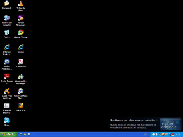The height and width of the screenshot is (137, 183).
Task: Click the network connection tray icon
Action: [x=167, y=134]
